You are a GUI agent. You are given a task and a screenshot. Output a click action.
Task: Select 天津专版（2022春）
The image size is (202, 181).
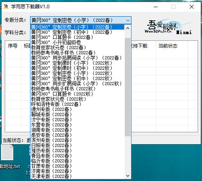tap(78, 176)
